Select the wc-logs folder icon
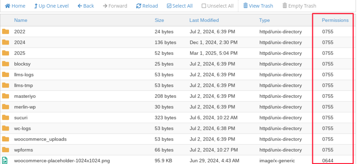Screen dimensions: 357x164 [x=6, y=128]
